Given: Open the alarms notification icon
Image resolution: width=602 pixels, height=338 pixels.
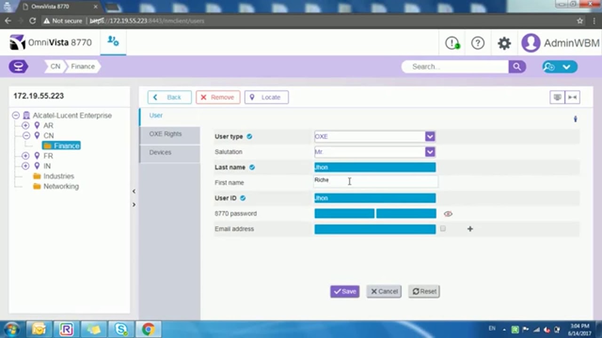Looking at the screenshot, I should [x=452, y=43].
